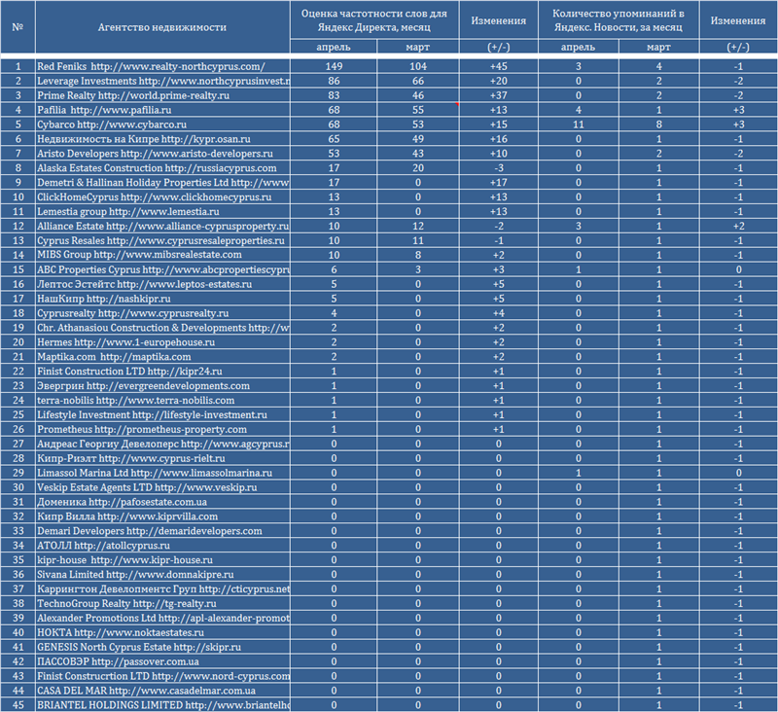Select the BRIANTEL HOLDINGS LIMITED row entry
Screen dimensions: 778x712
pyautogui.click(x=162, y=705)
